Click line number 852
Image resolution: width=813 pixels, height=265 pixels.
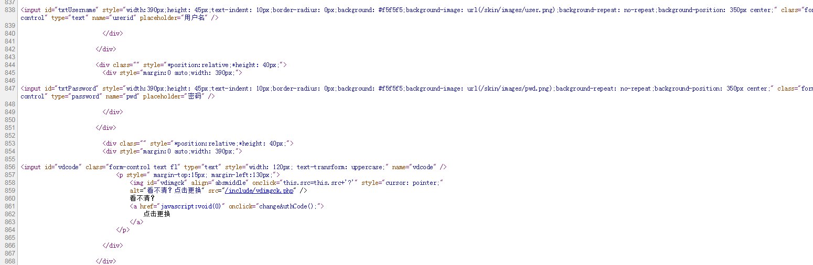click(x=9, y=136)
